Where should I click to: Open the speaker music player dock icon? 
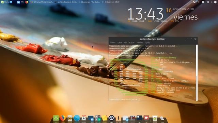coord(70,118)
